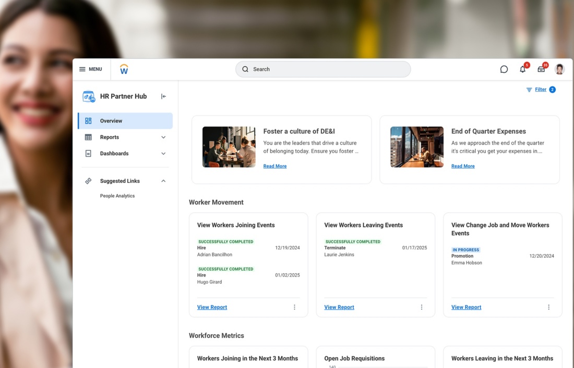Open the People Analytics link
Viewport: 574px width, 368px height.
pos(117,196)
